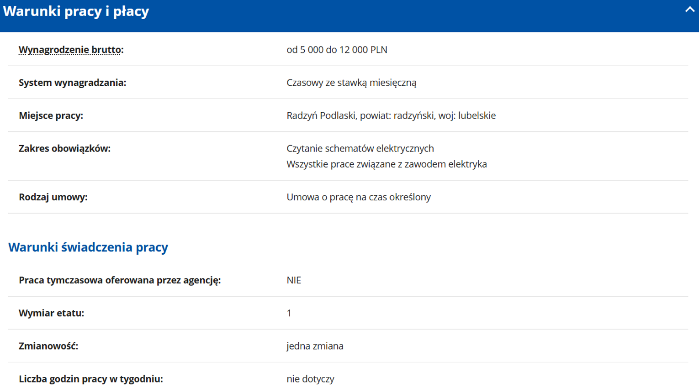The image size is (699, 392).
Task: Click the Radzyń Podlaski work location text
Action: (x=391, y=115)
